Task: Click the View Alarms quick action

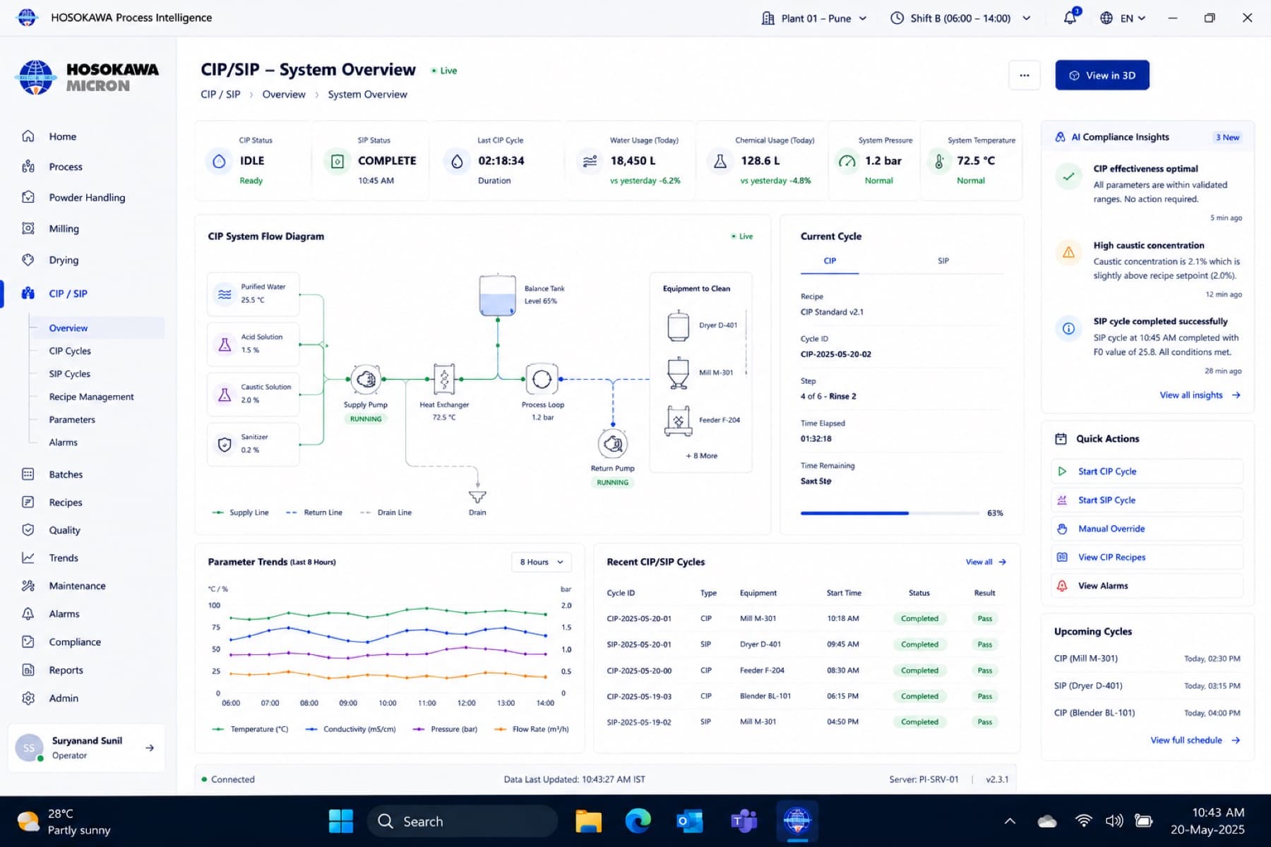Action: click(1147, 586)
